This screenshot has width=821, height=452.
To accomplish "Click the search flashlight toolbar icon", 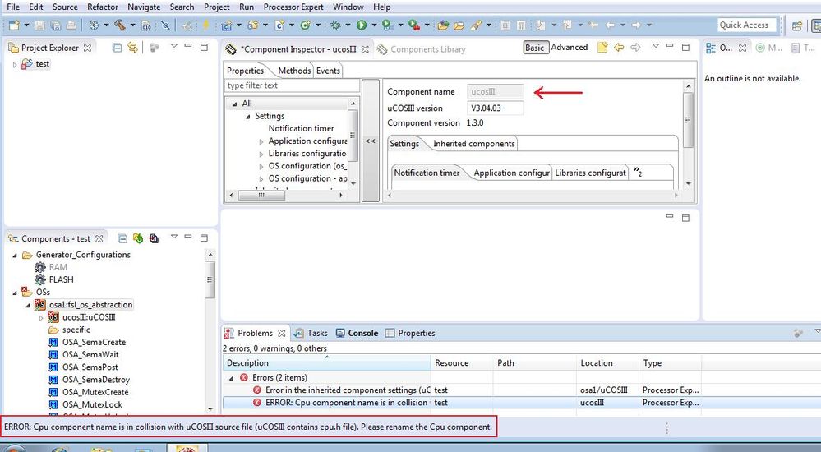I will tap(476, 25).
